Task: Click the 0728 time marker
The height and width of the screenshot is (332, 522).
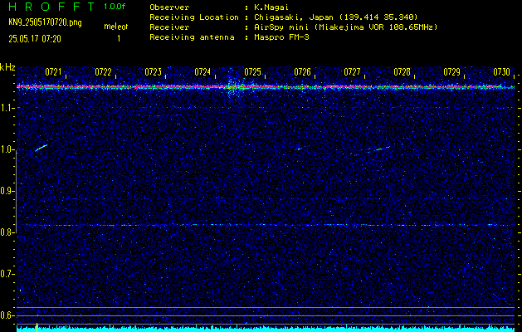Action: coord(402,72)
